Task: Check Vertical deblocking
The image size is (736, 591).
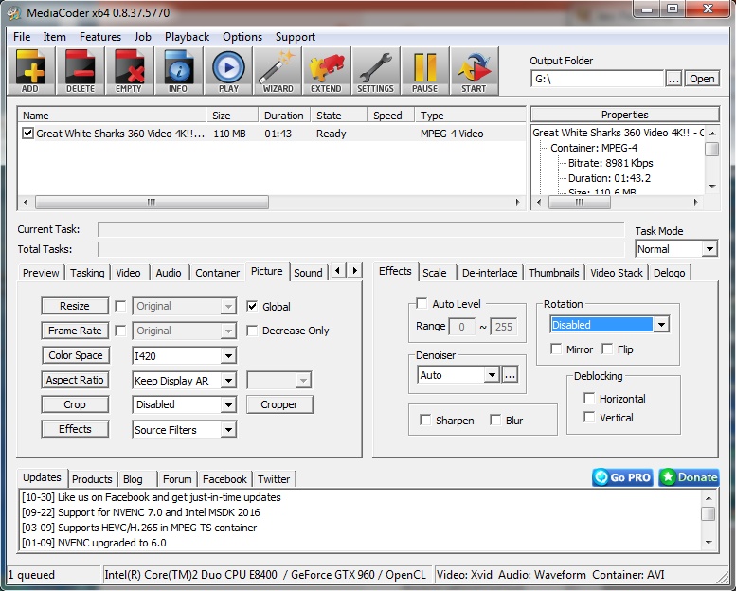Action: [589, 417]
